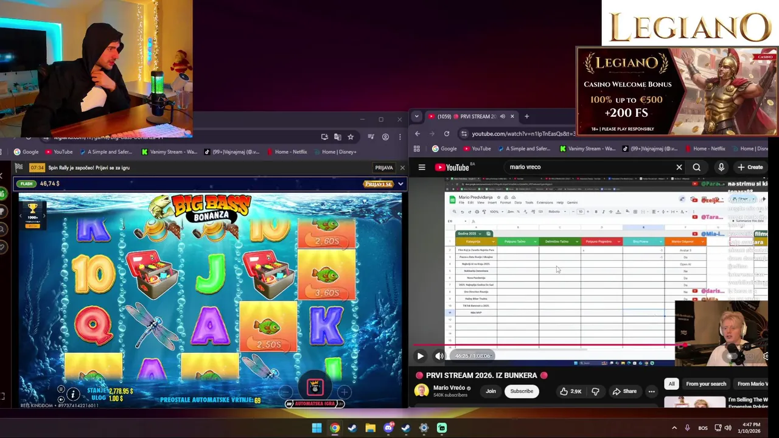Join Mario Vrećo channel membership
The image size is (779, 438).
(x=491, y=391)
